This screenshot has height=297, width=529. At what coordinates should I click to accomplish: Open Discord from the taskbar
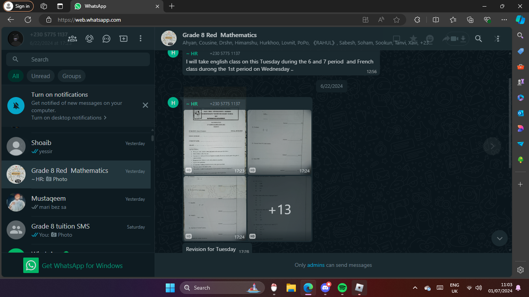[x=325, y=288]
